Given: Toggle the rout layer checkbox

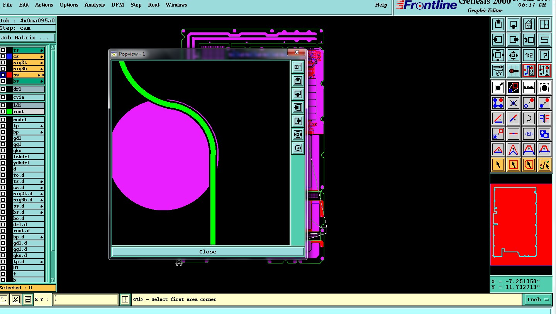Looking at the screenshot, I should [x=3, y=111].
